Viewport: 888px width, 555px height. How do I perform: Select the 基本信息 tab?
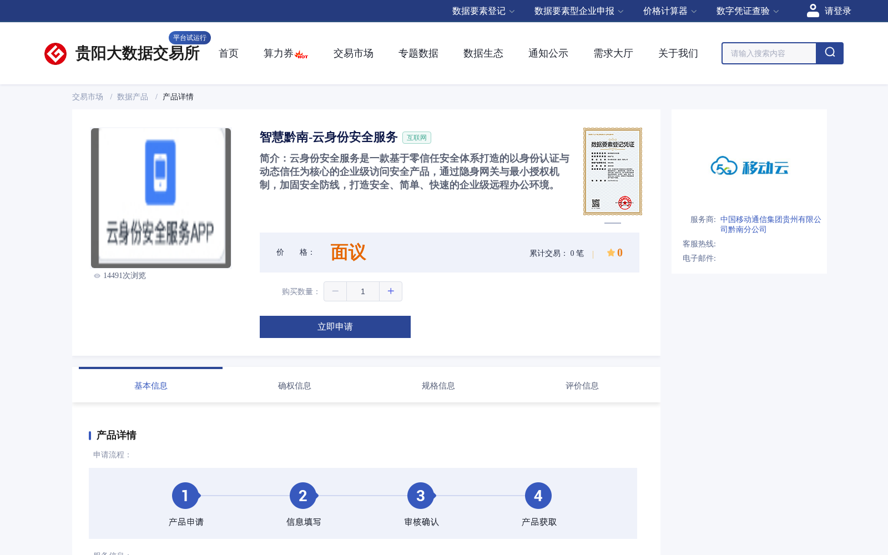[151, 385]
